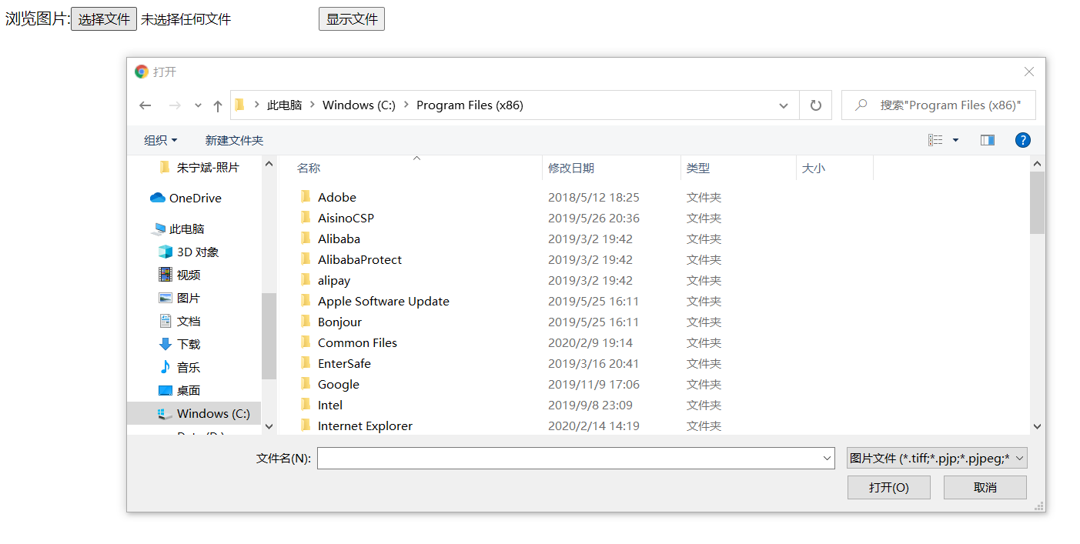The image size is (1080, 544).
Task: Expand chevron after 此电脑 in breadcrumb
Action: point(313,105)
